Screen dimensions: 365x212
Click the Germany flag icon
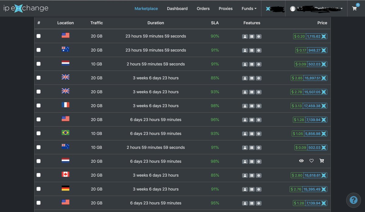pyautogui.click(x=65, y=188)
